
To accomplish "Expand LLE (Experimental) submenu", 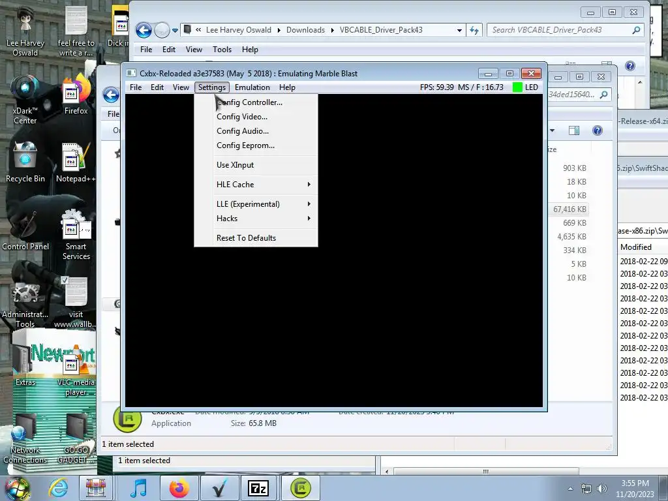I will pyautogui.click(x=256, y=204).
